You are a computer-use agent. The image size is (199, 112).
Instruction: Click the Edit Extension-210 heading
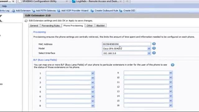click(x=38, y=16)
